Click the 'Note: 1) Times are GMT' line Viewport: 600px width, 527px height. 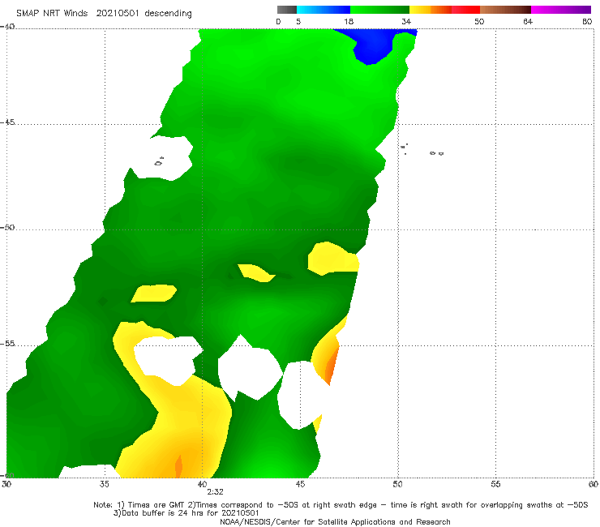(341, 505)
